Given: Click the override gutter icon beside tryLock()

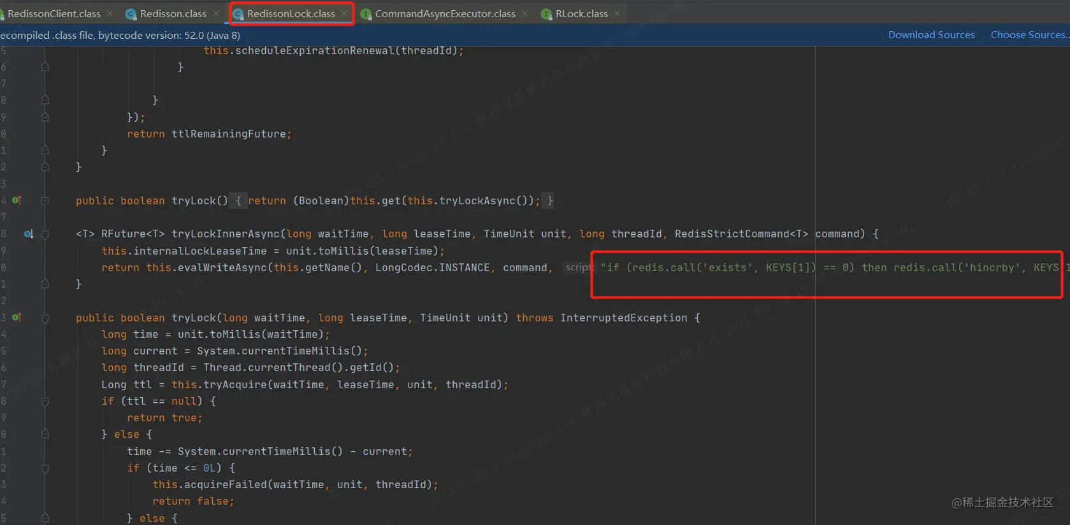Looking at the screenshot, I should pos(17,200).
